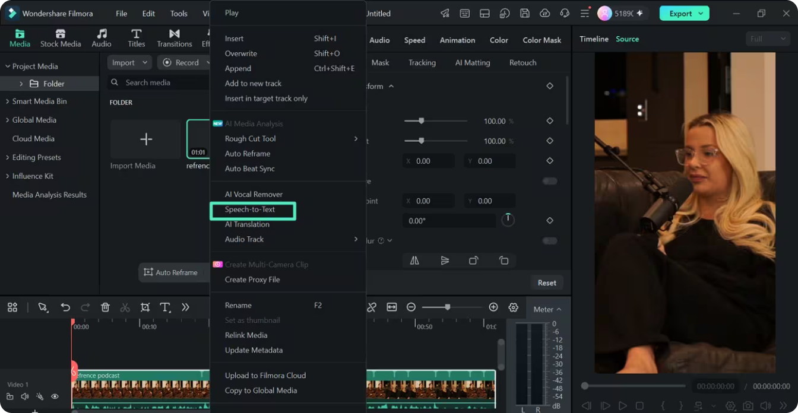Expand the Global Media section
Image resolution: width=798 pixels, height=413 pixels.
(x=8, y=120)
